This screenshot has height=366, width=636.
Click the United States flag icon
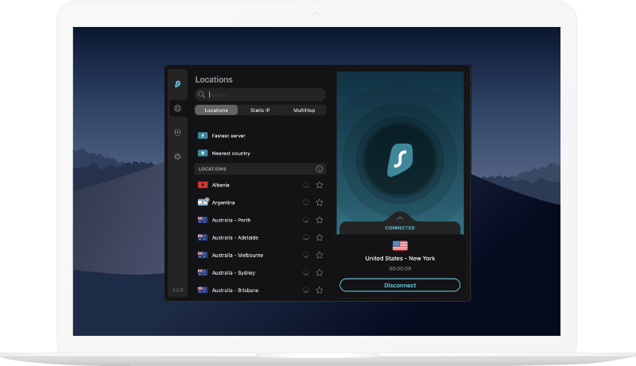pyautogui.click(x=400, y=246)
